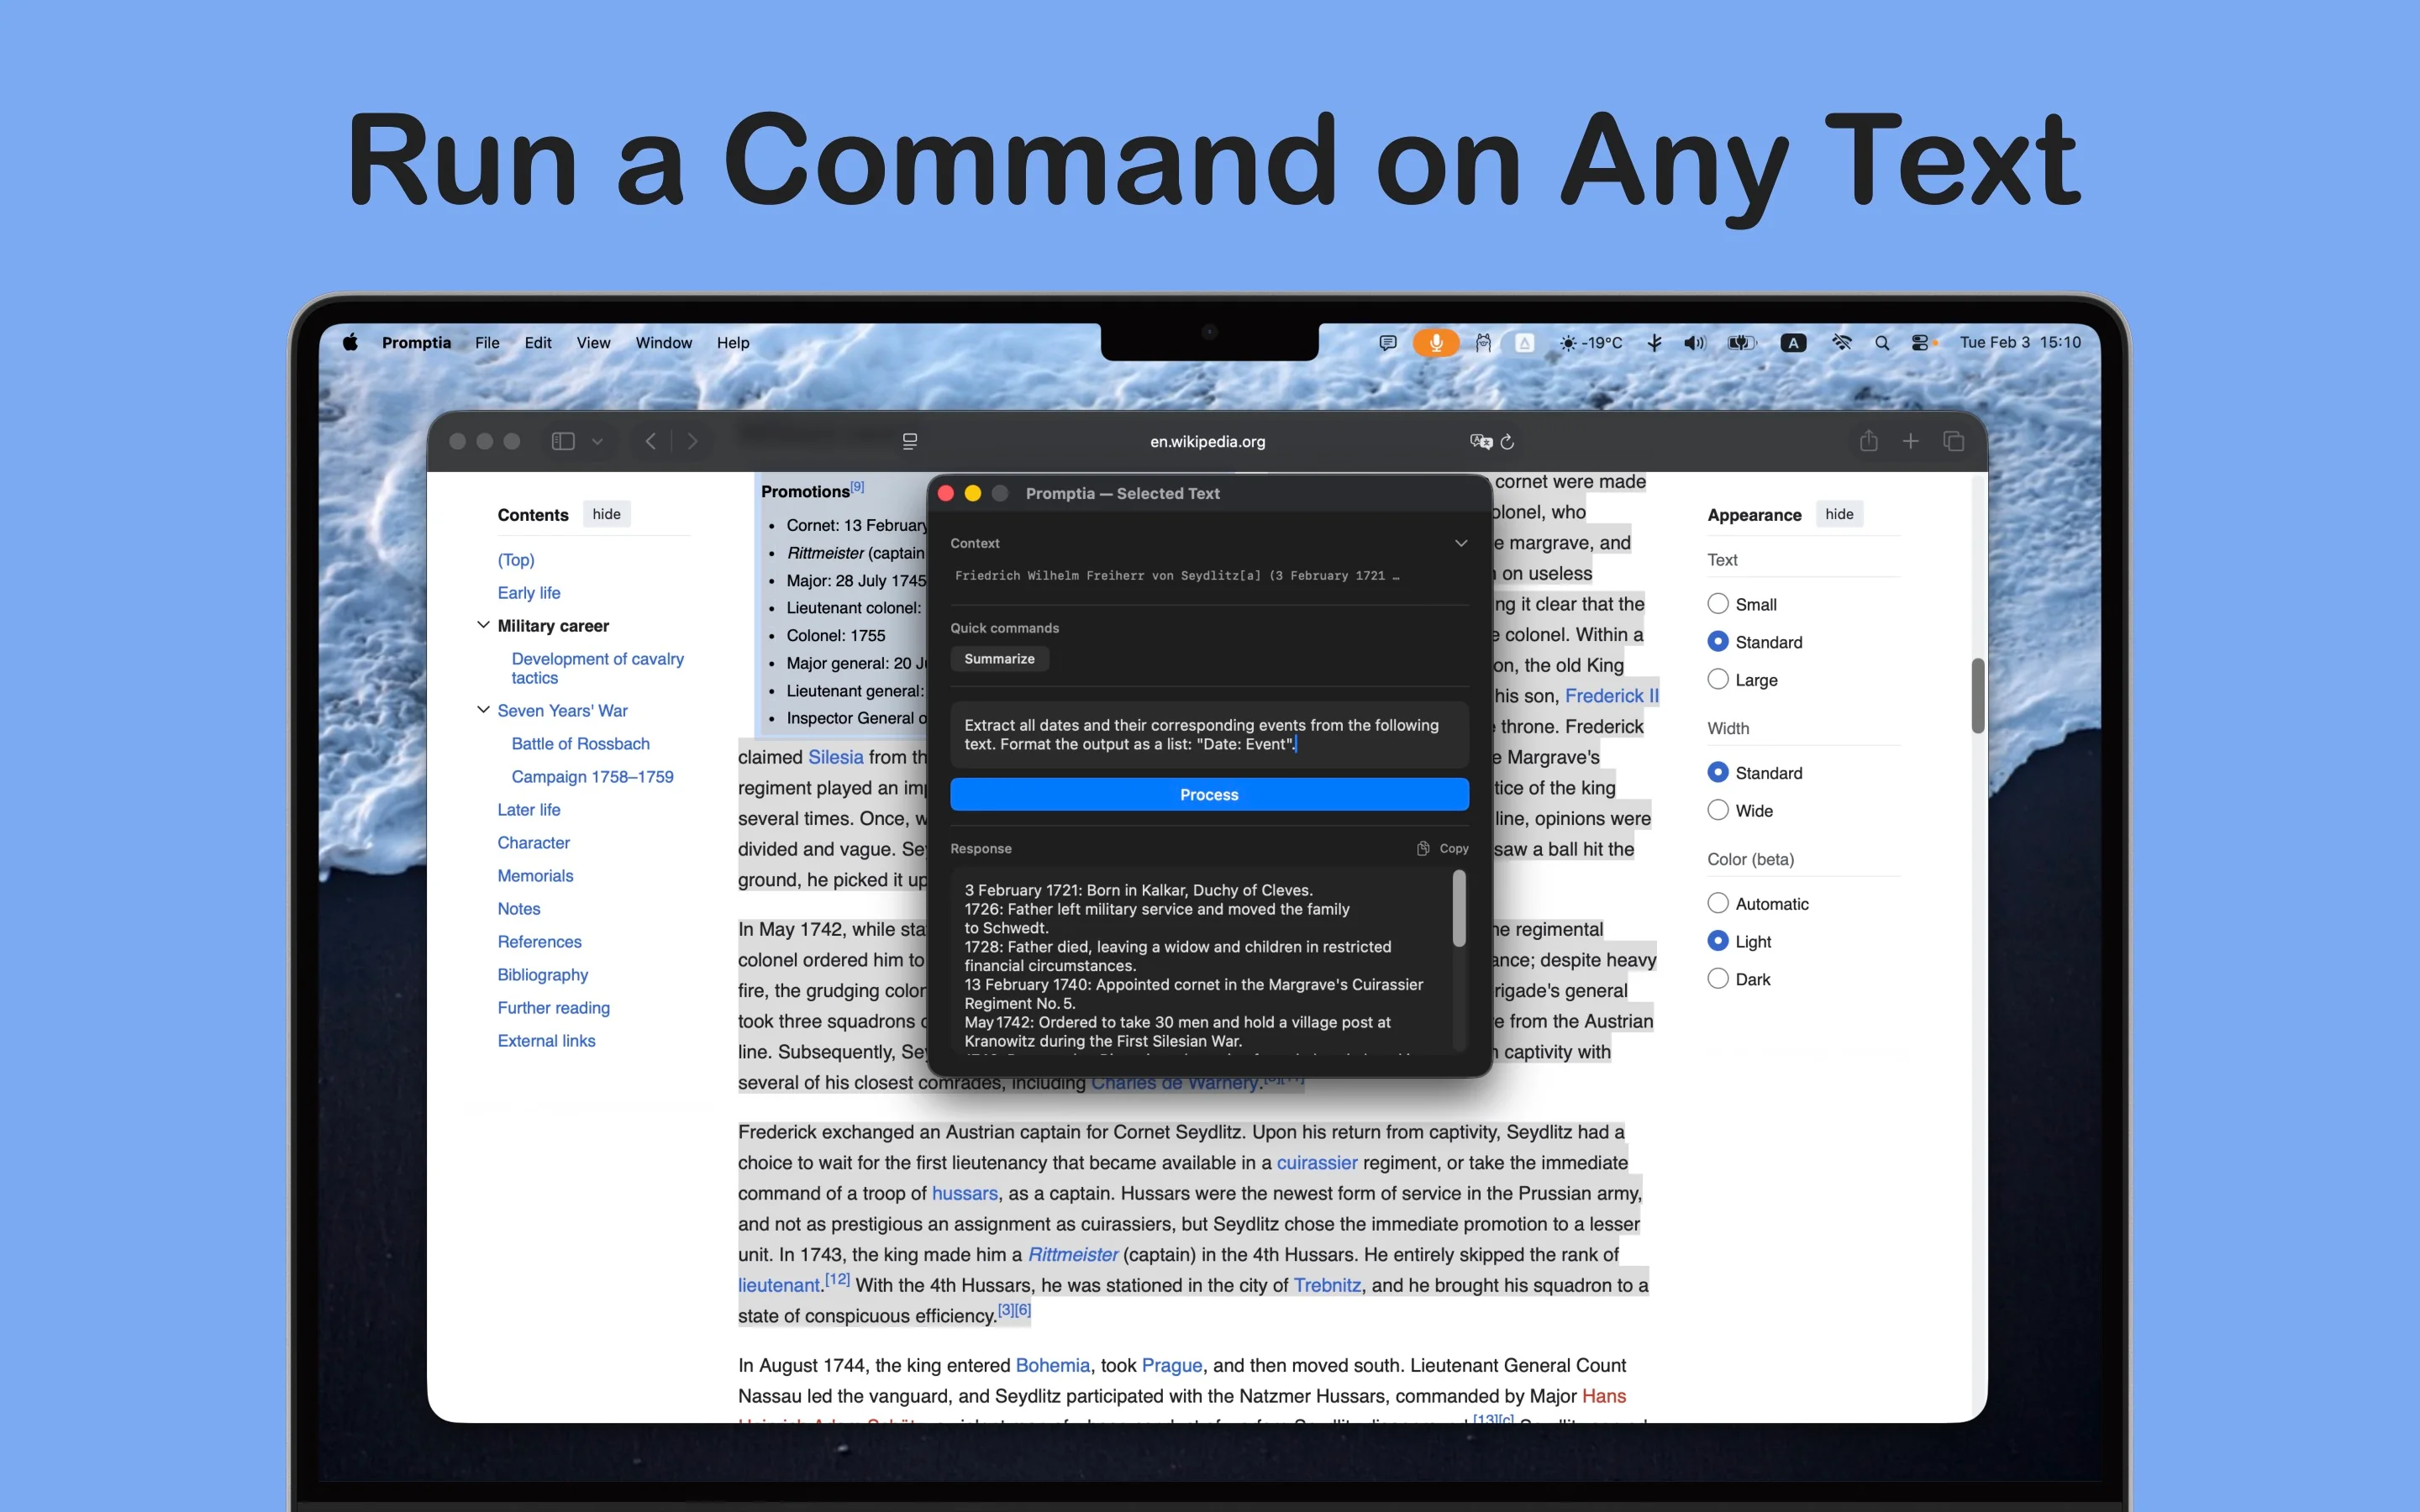Show the tab overview icon

tap(1953, 441)
